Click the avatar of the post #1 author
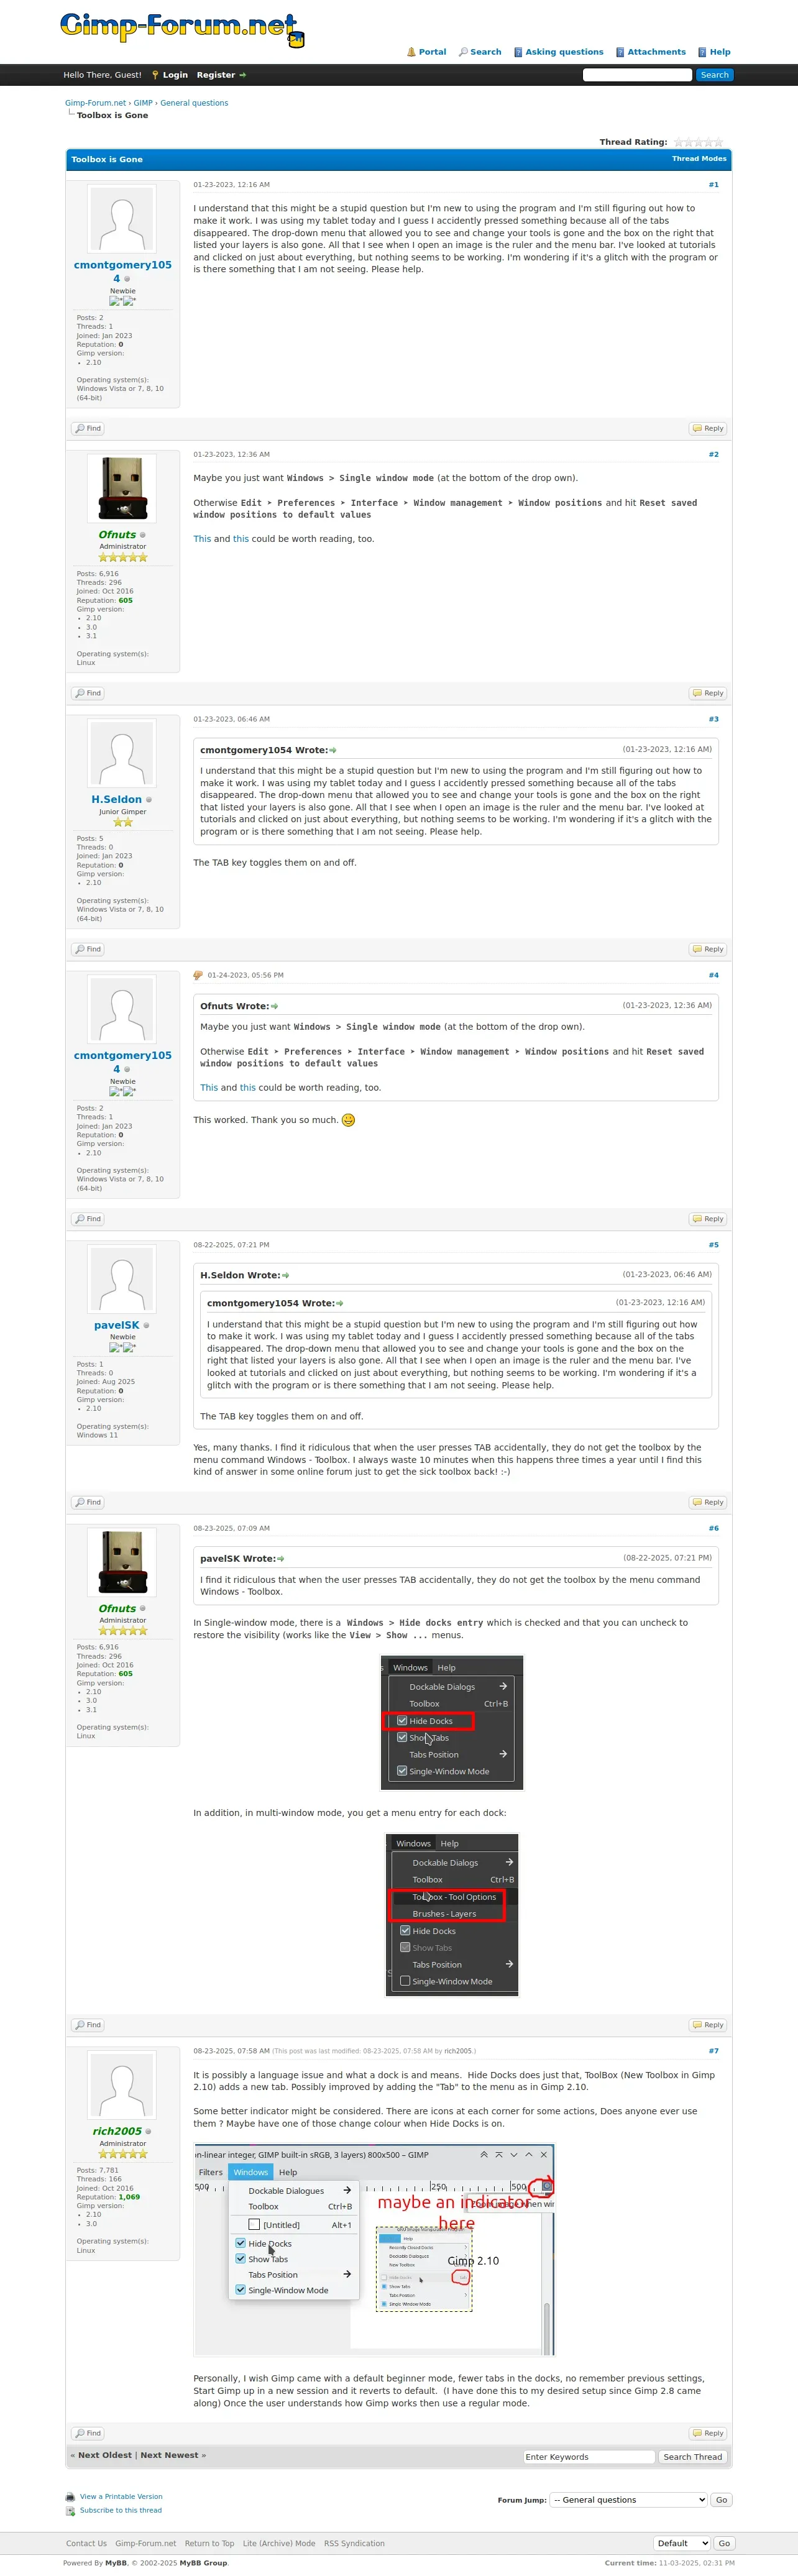798x2576 pixels. [x=122, y=219]
